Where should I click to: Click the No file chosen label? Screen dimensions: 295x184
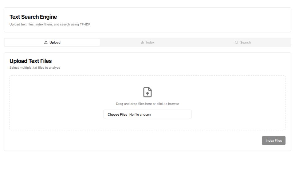point(141,114)
